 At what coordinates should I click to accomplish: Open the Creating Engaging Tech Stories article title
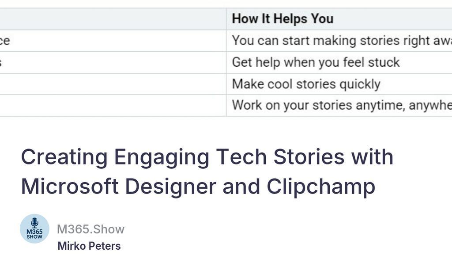click(x=207, y=171)
